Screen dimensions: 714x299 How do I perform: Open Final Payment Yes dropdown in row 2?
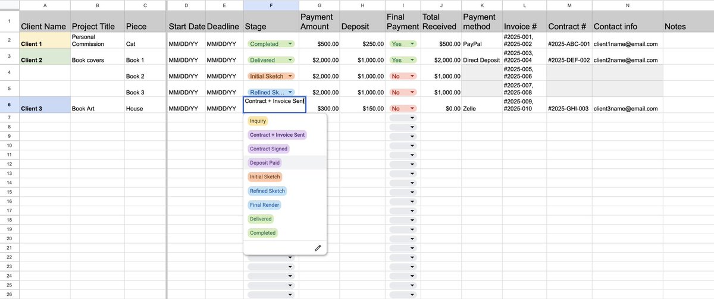(403, 44)
